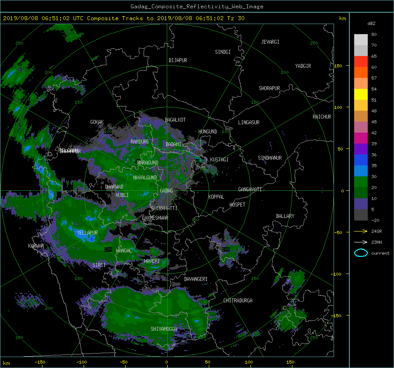Click the dBZ legend heading
This screenshot has width=394, height=368.
coord(371,24)
